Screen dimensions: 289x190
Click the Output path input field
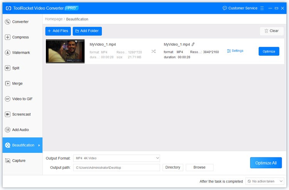[x=116, y=168]
